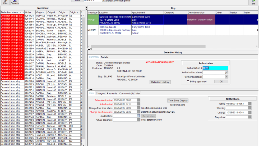Click calendar icon next to Notifications Charge
Image resolution: width=259 pixels, height=146 pixels.
(x=250, y=113)
